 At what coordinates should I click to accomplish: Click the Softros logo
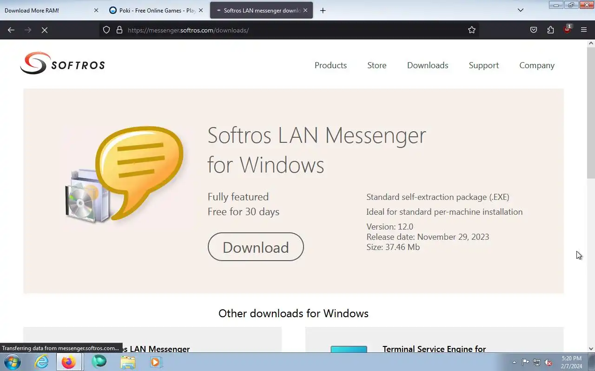[62, 63]
